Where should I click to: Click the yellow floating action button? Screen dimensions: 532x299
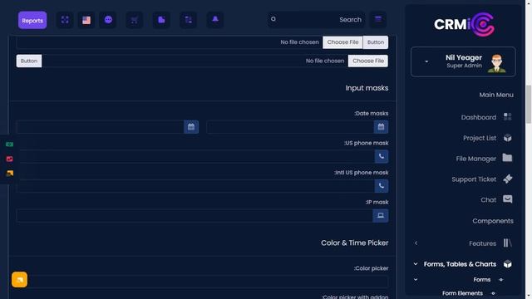pyautogui.click(x=20, y=280)
